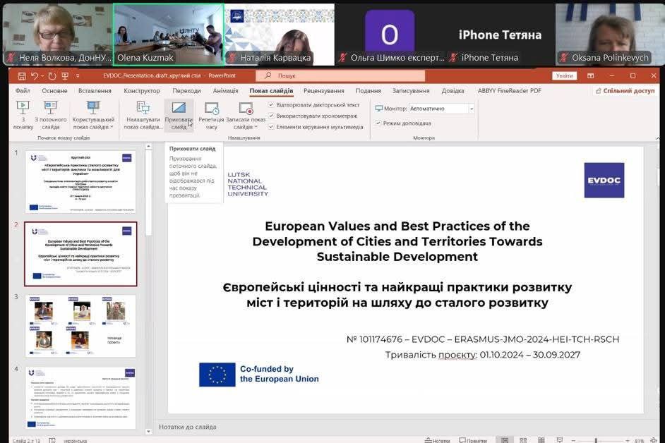Start slideshow from the beginning (З початку)

pos(23,115)
